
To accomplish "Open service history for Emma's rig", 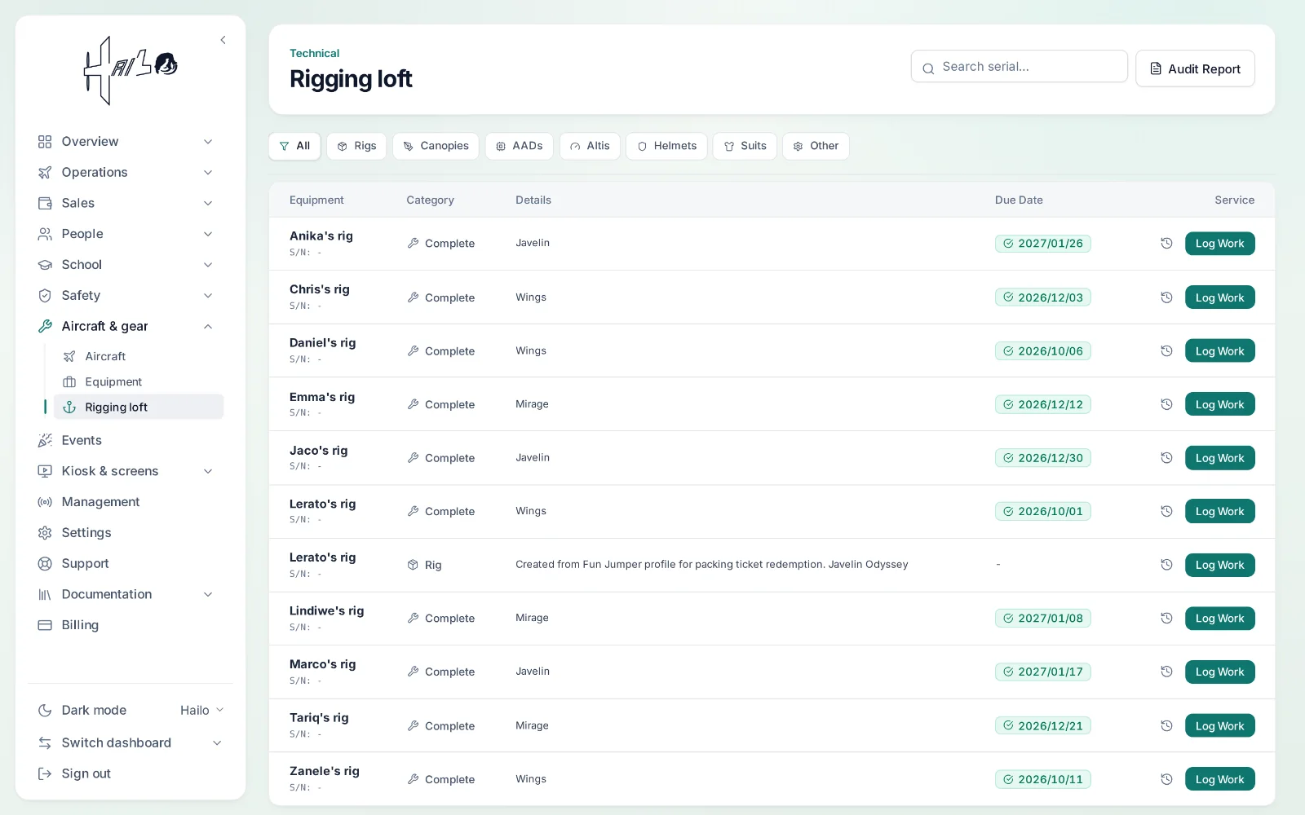I will tap(1166, 404).
